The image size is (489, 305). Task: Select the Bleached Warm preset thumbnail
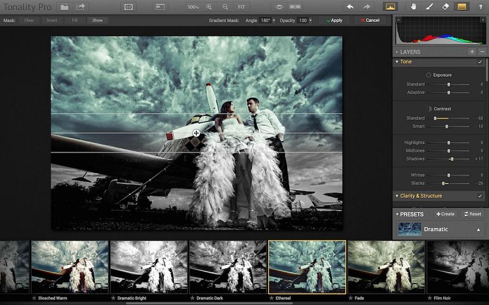point(70,267)
